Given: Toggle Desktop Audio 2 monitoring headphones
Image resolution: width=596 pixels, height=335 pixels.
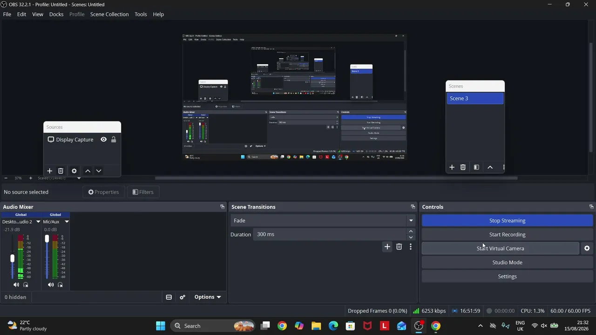Looking at the screenshot, I should [26, 285].
